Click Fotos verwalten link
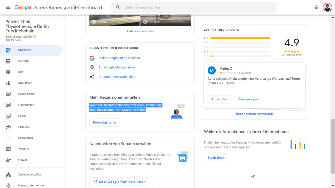The width and height of the screenshot is (335, 188). click(x=140, y=31)
